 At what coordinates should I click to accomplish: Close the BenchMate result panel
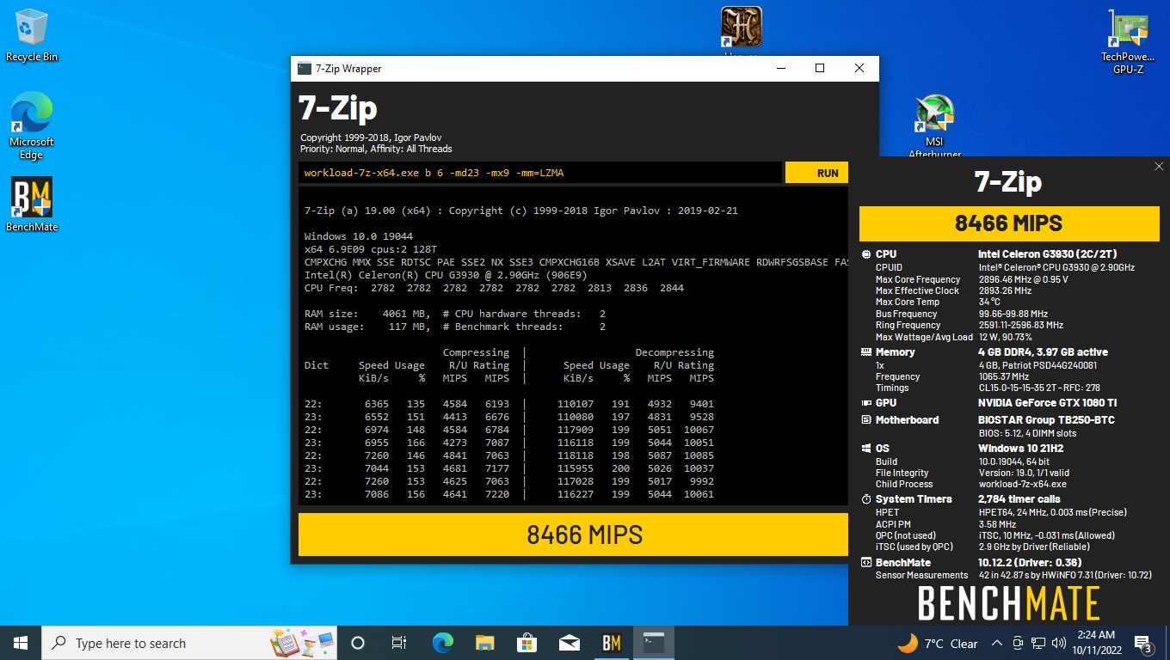(1159, 167)
